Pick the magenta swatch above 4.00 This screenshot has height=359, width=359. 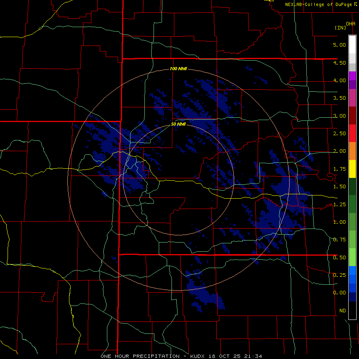coord(352,76)
